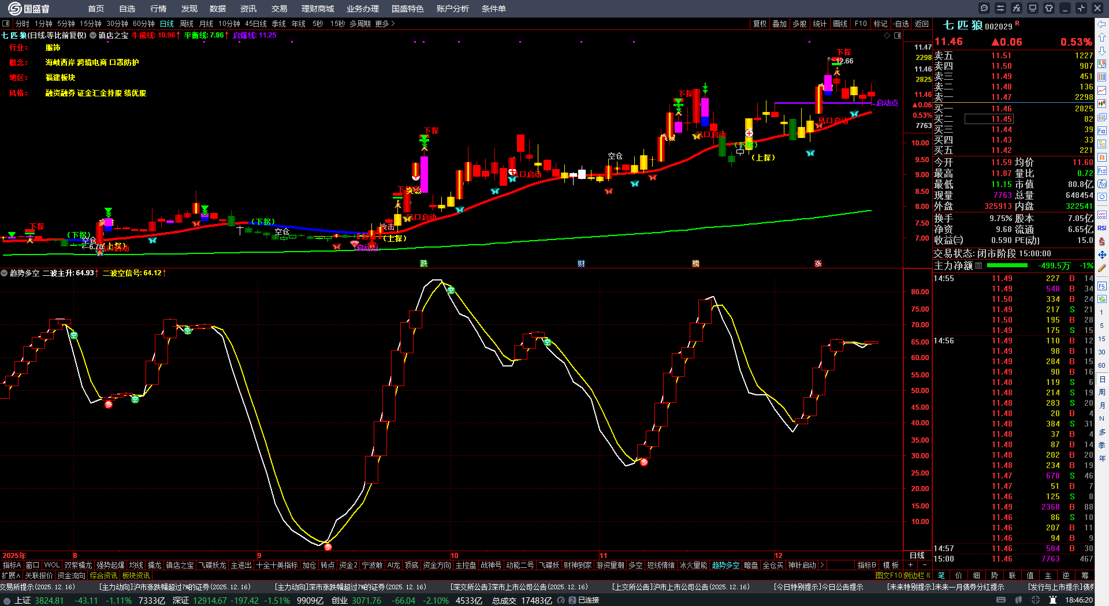Click the blue down-arrow icon in sidebar

(1102, 50)
